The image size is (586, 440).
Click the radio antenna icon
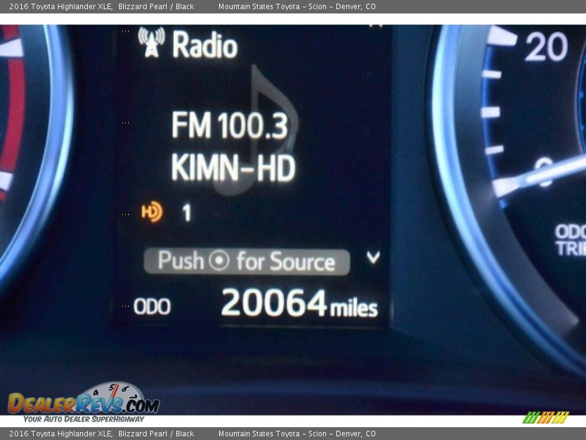click(151, 43)
